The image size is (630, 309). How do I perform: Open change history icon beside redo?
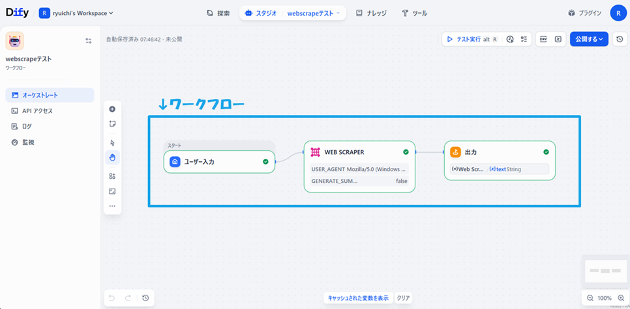[x=145, y=298]
